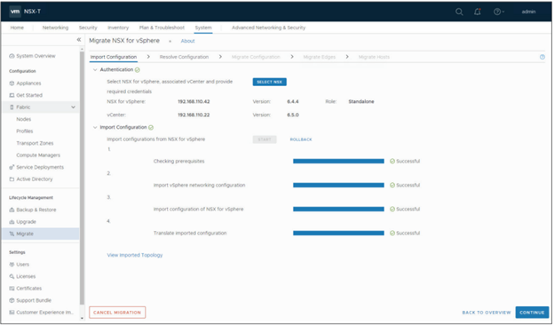This screenshot has height=325, width=554.
Task: Open View Imported Topology link
Action: (x=135, y=255)
